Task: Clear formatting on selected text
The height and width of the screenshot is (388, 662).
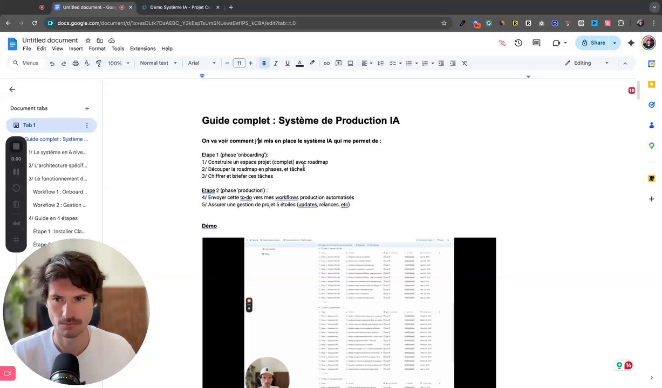Action: [465, 63]
